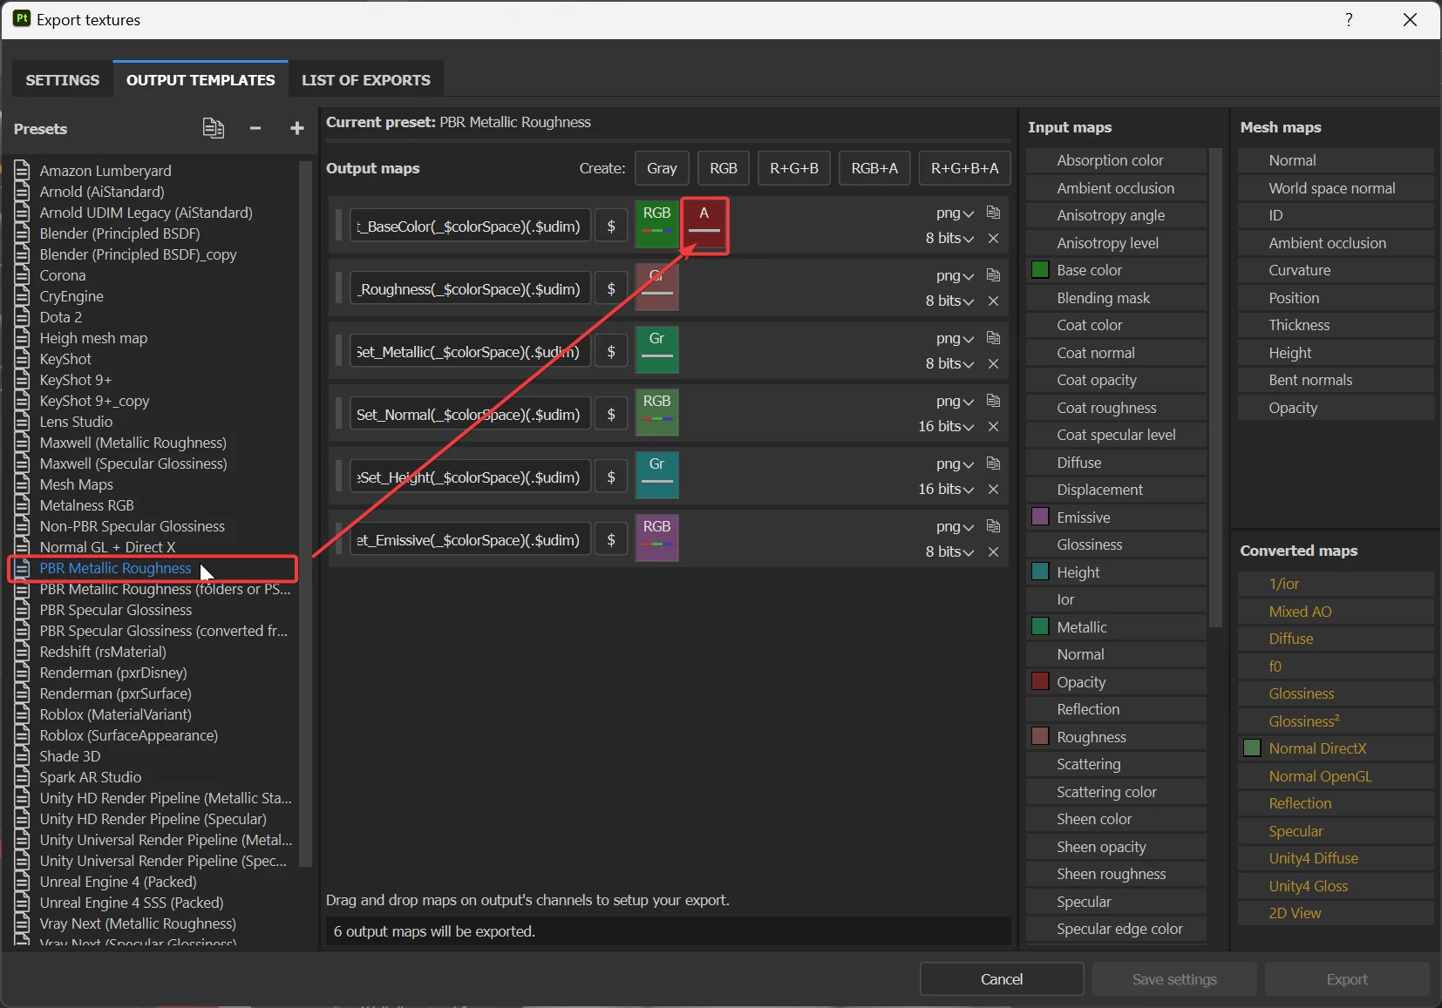Delete the Emissive output map

click(993, 551)
